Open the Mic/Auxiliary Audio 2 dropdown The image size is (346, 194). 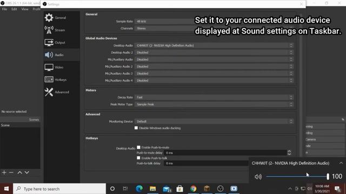(x=214, y=66)
